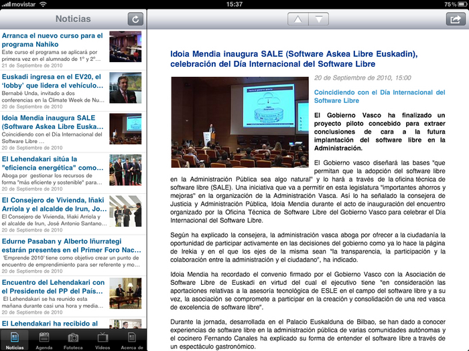The width and height of the screenshot is (469, 351).
Task: Tap the large conference photo in the article
Action: [x=240, y=122]
